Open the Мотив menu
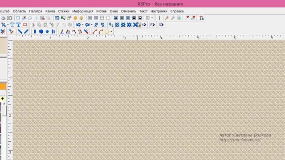The height and width of the screenshot is (160, 285). coord(102,11)
